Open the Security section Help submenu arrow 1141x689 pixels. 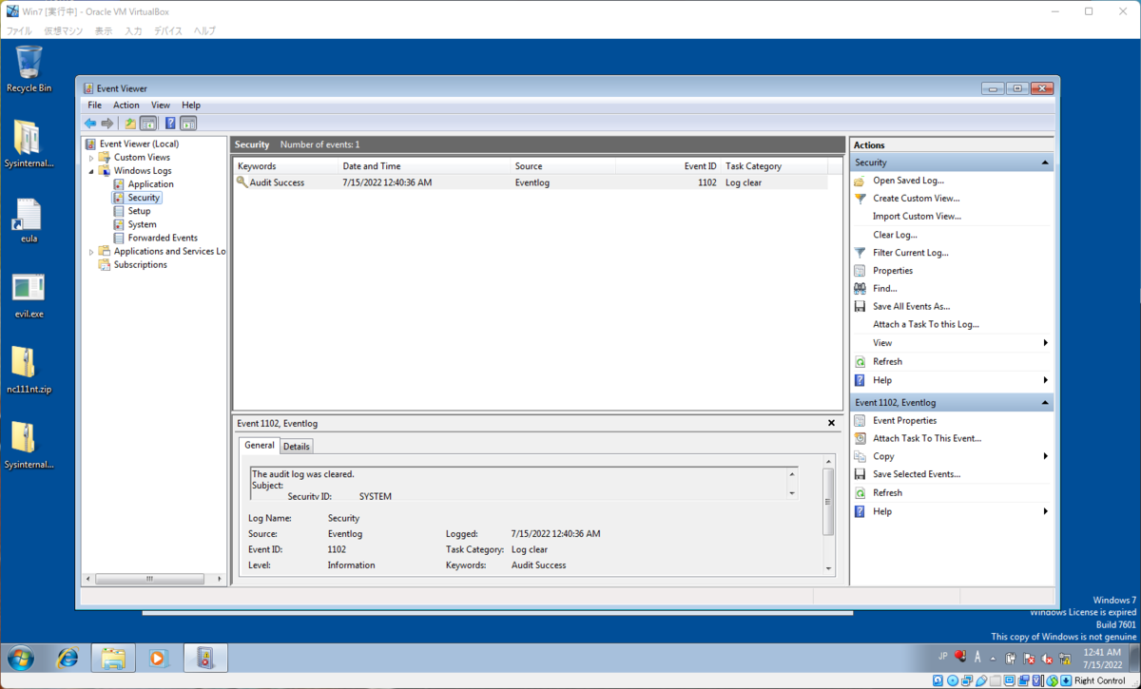point(1046,380)
